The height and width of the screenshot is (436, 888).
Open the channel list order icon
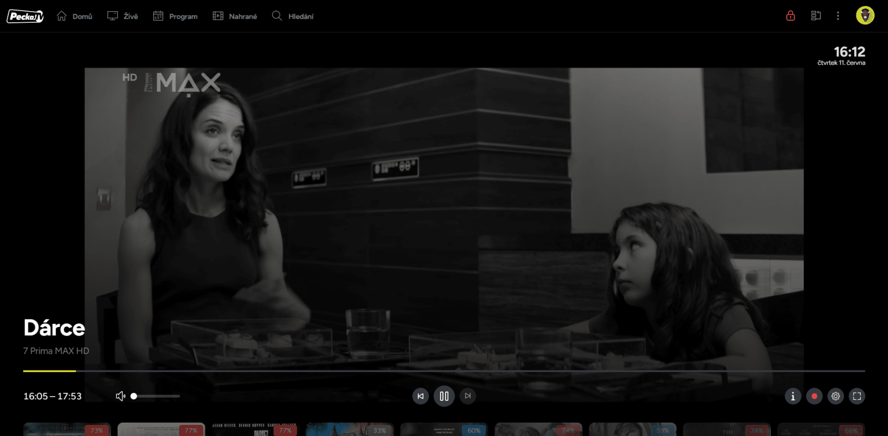[x=816, y=16]
